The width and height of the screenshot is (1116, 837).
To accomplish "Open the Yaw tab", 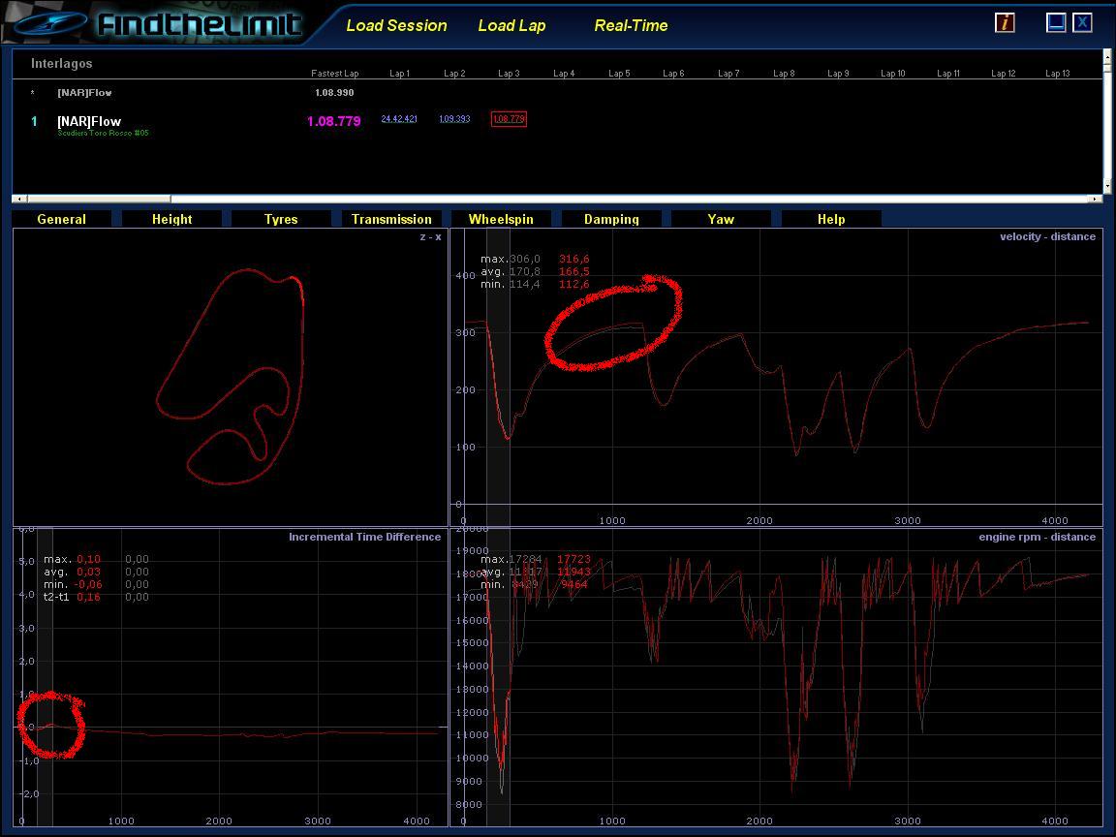I will pos(721,219).
